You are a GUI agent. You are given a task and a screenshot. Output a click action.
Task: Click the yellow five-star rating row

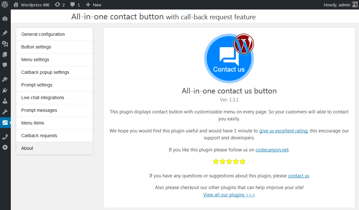click(229, 162)
